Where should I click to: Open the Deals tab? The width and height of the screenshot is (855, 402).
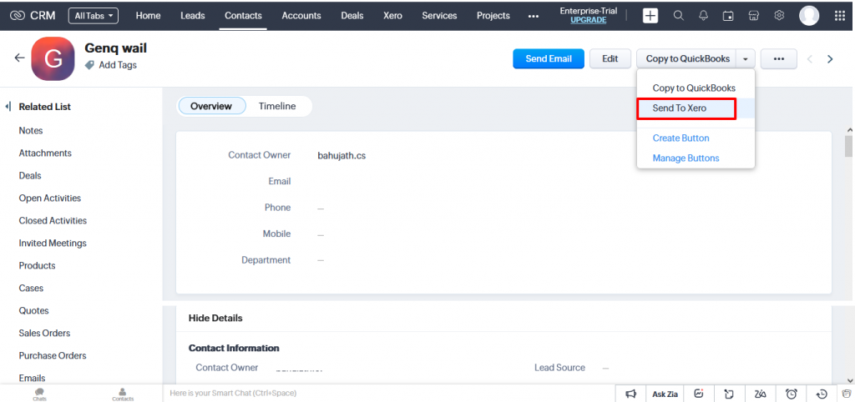(352, 16)
